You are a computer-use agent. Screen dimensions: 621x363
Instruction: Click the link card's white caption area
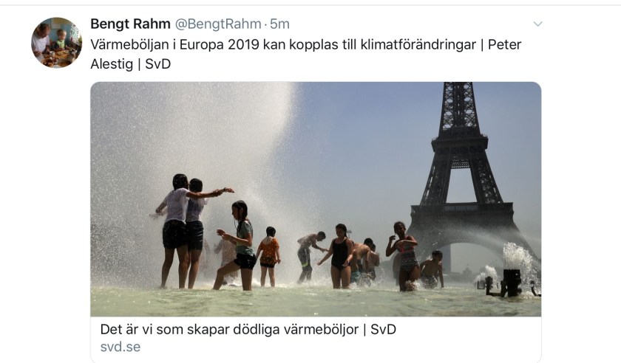click(316, 338)
